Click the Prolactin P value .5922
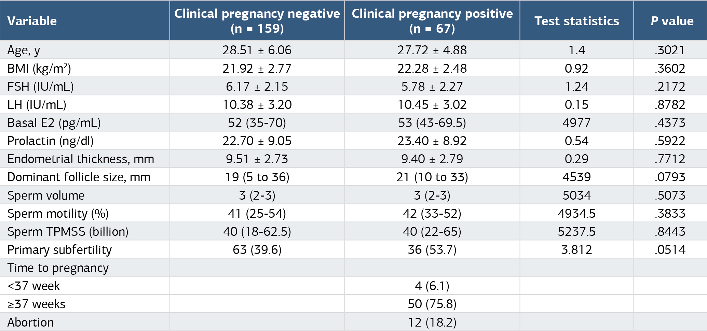Viewport: 707px width, 331px height. click(670, 141)
